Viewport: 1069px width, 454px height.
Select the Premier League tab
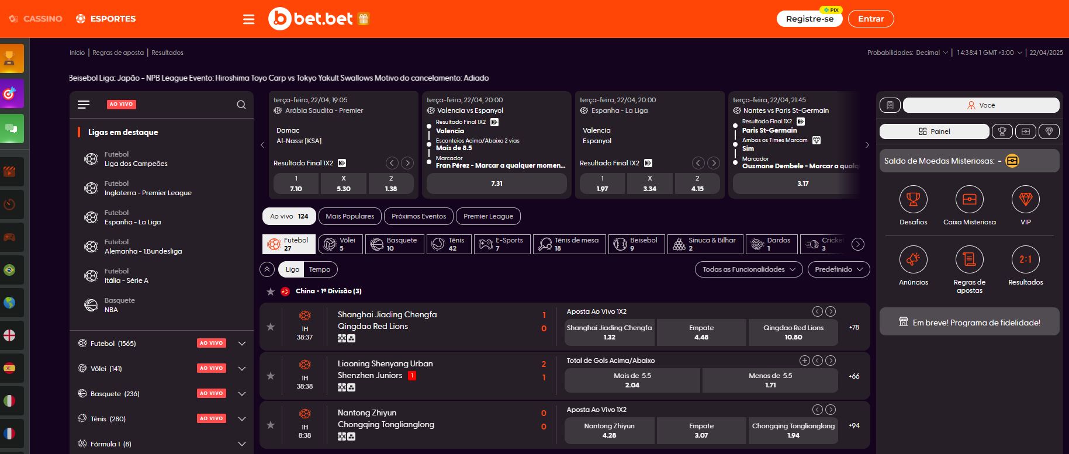(x=488, y=216)
